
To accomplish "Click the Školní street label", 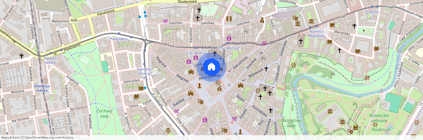I will pyautogui.click(x=240, y=98).
